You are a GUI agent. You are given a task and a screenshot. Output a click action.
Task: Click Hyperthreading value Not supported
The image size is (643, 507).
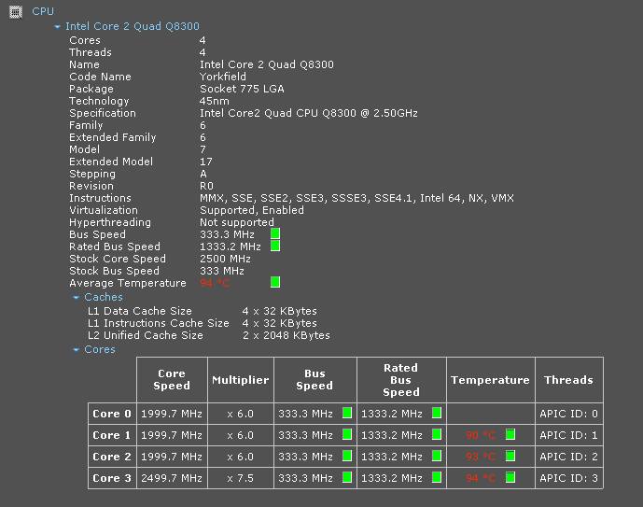(x=237, y=222)
